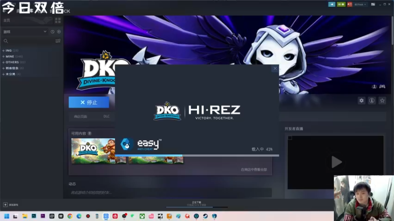
Task: Open CapCut from the taskbar
Action: coord(61,216)
